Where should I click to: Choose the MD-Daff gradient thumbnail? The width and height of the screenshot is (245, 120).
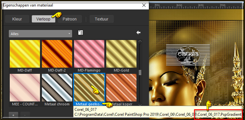coord(25,54)
